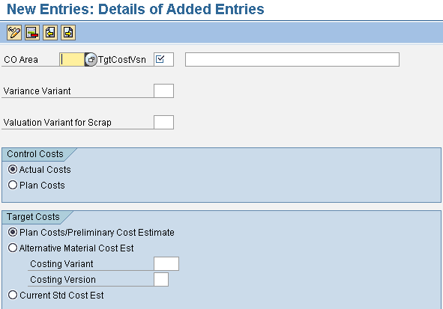Open the CO Area search help button
This screenshot has width=443, height=309.
pyautogui.click(x=91, y=60)
